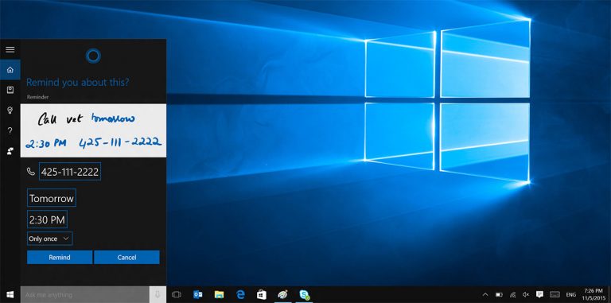Focus the Ask me anything search box
The height and width of the screenshot is (303, 611).
click(84, 295)
